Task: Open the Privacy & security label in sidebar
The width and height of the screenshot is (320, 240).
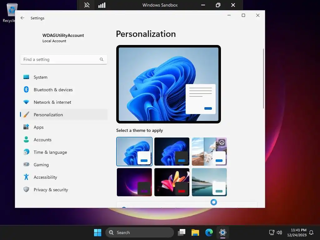Action: click(x=51, y=190)
